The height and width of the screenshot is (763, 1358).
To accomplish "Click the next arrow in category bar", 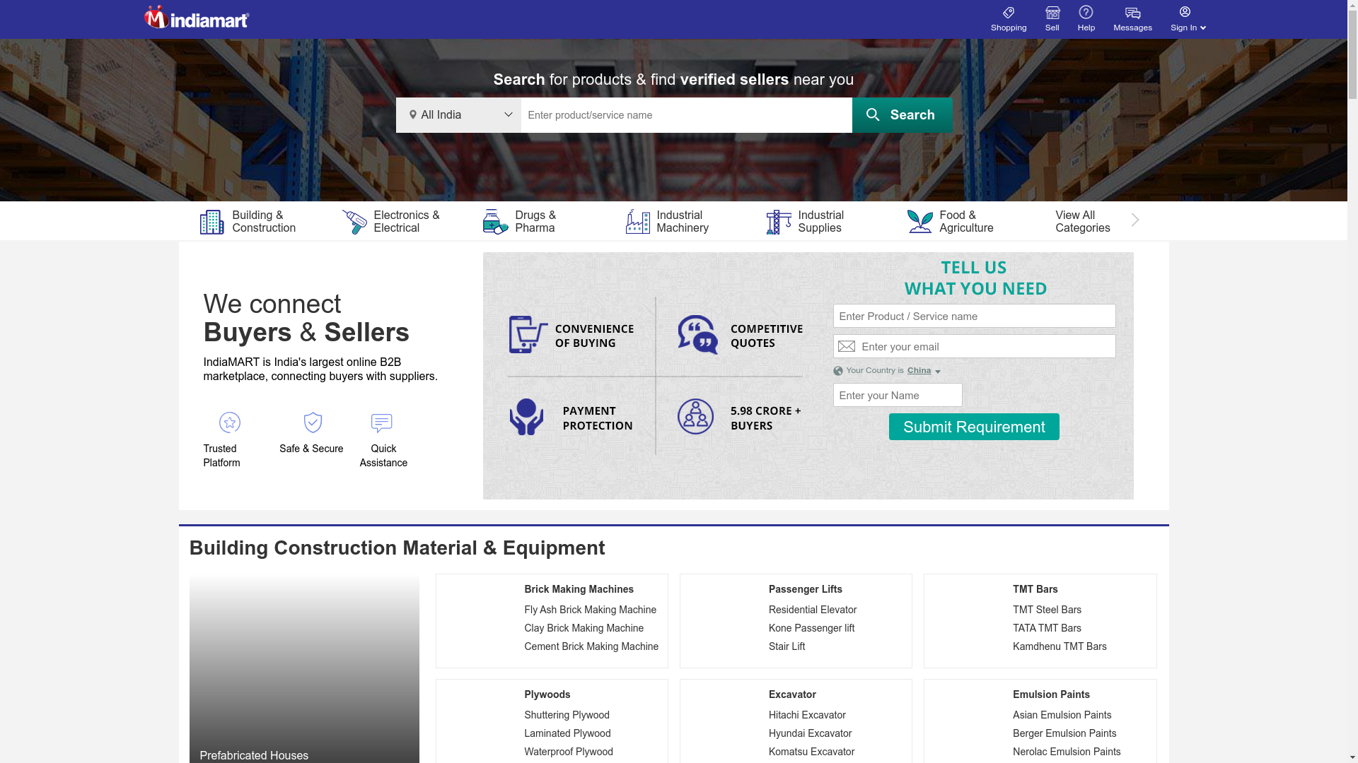I will (1135, 220).
